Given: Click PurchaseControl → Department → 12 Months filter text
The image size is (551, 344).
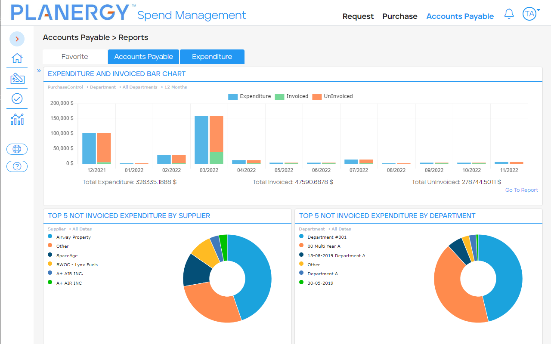Looking at the screenshot, I should (x=118, y=87).
